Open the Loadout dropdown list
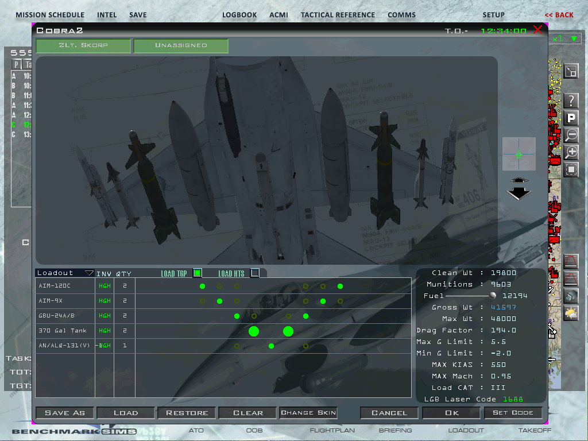The height and width of the screenshot is (441, 588). pos(64,273)
